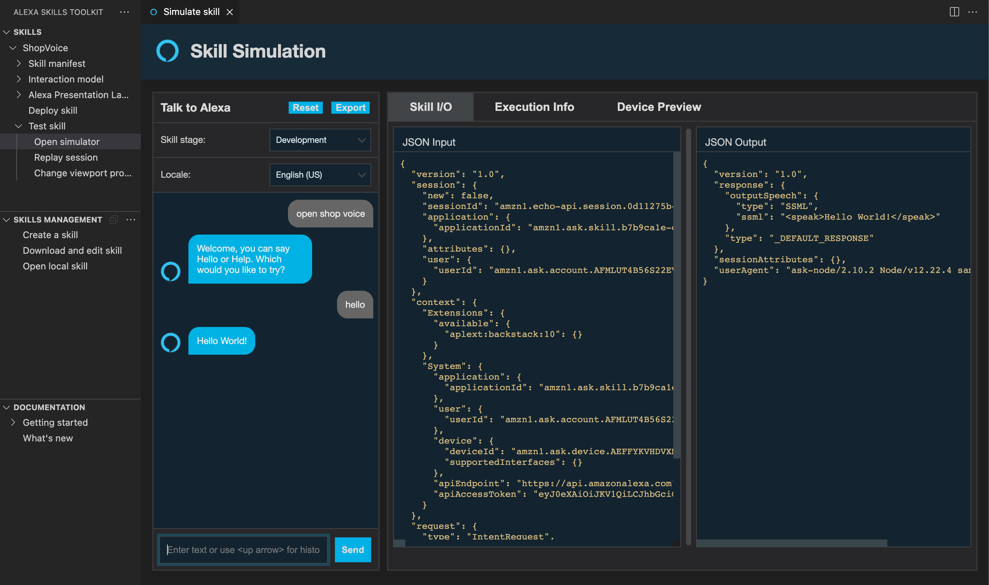Collapse the ShopVoice skill node
This screenshot has width=989, height=585.
click(12, 48)
